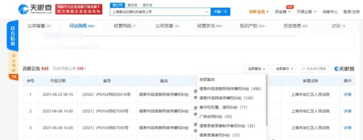Open 详情 for case 沪0104民初26516号
Screen dimensions: 363x140
click(347, 94)
